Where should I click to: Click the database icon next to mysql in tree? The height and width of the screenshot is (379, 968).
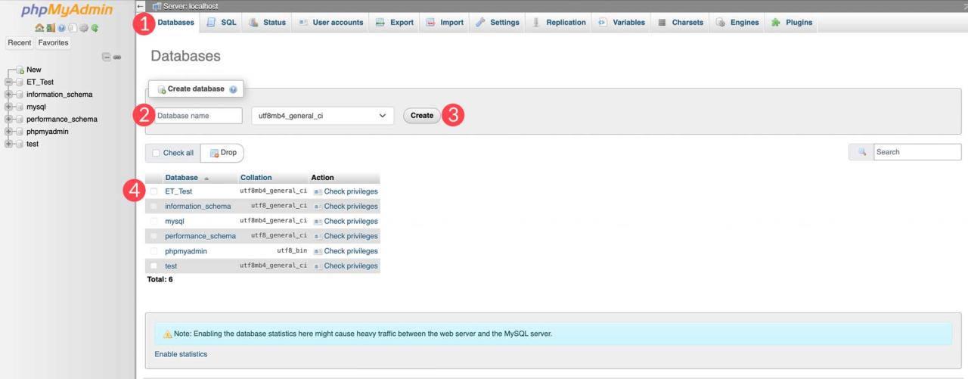click(x=20, y=107)
